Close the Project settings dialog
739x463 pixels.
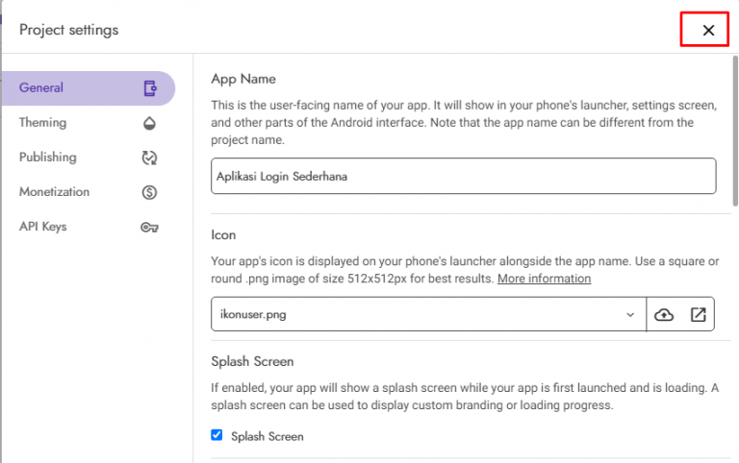click(x=708, y=31)
